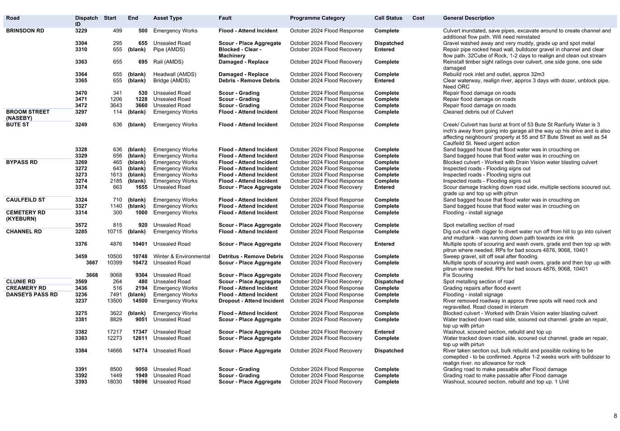Click the Asset Type column header
Image resolution: width=620 pixels, height=431 pixels.
pyautogui.click(x=168, y=18)
